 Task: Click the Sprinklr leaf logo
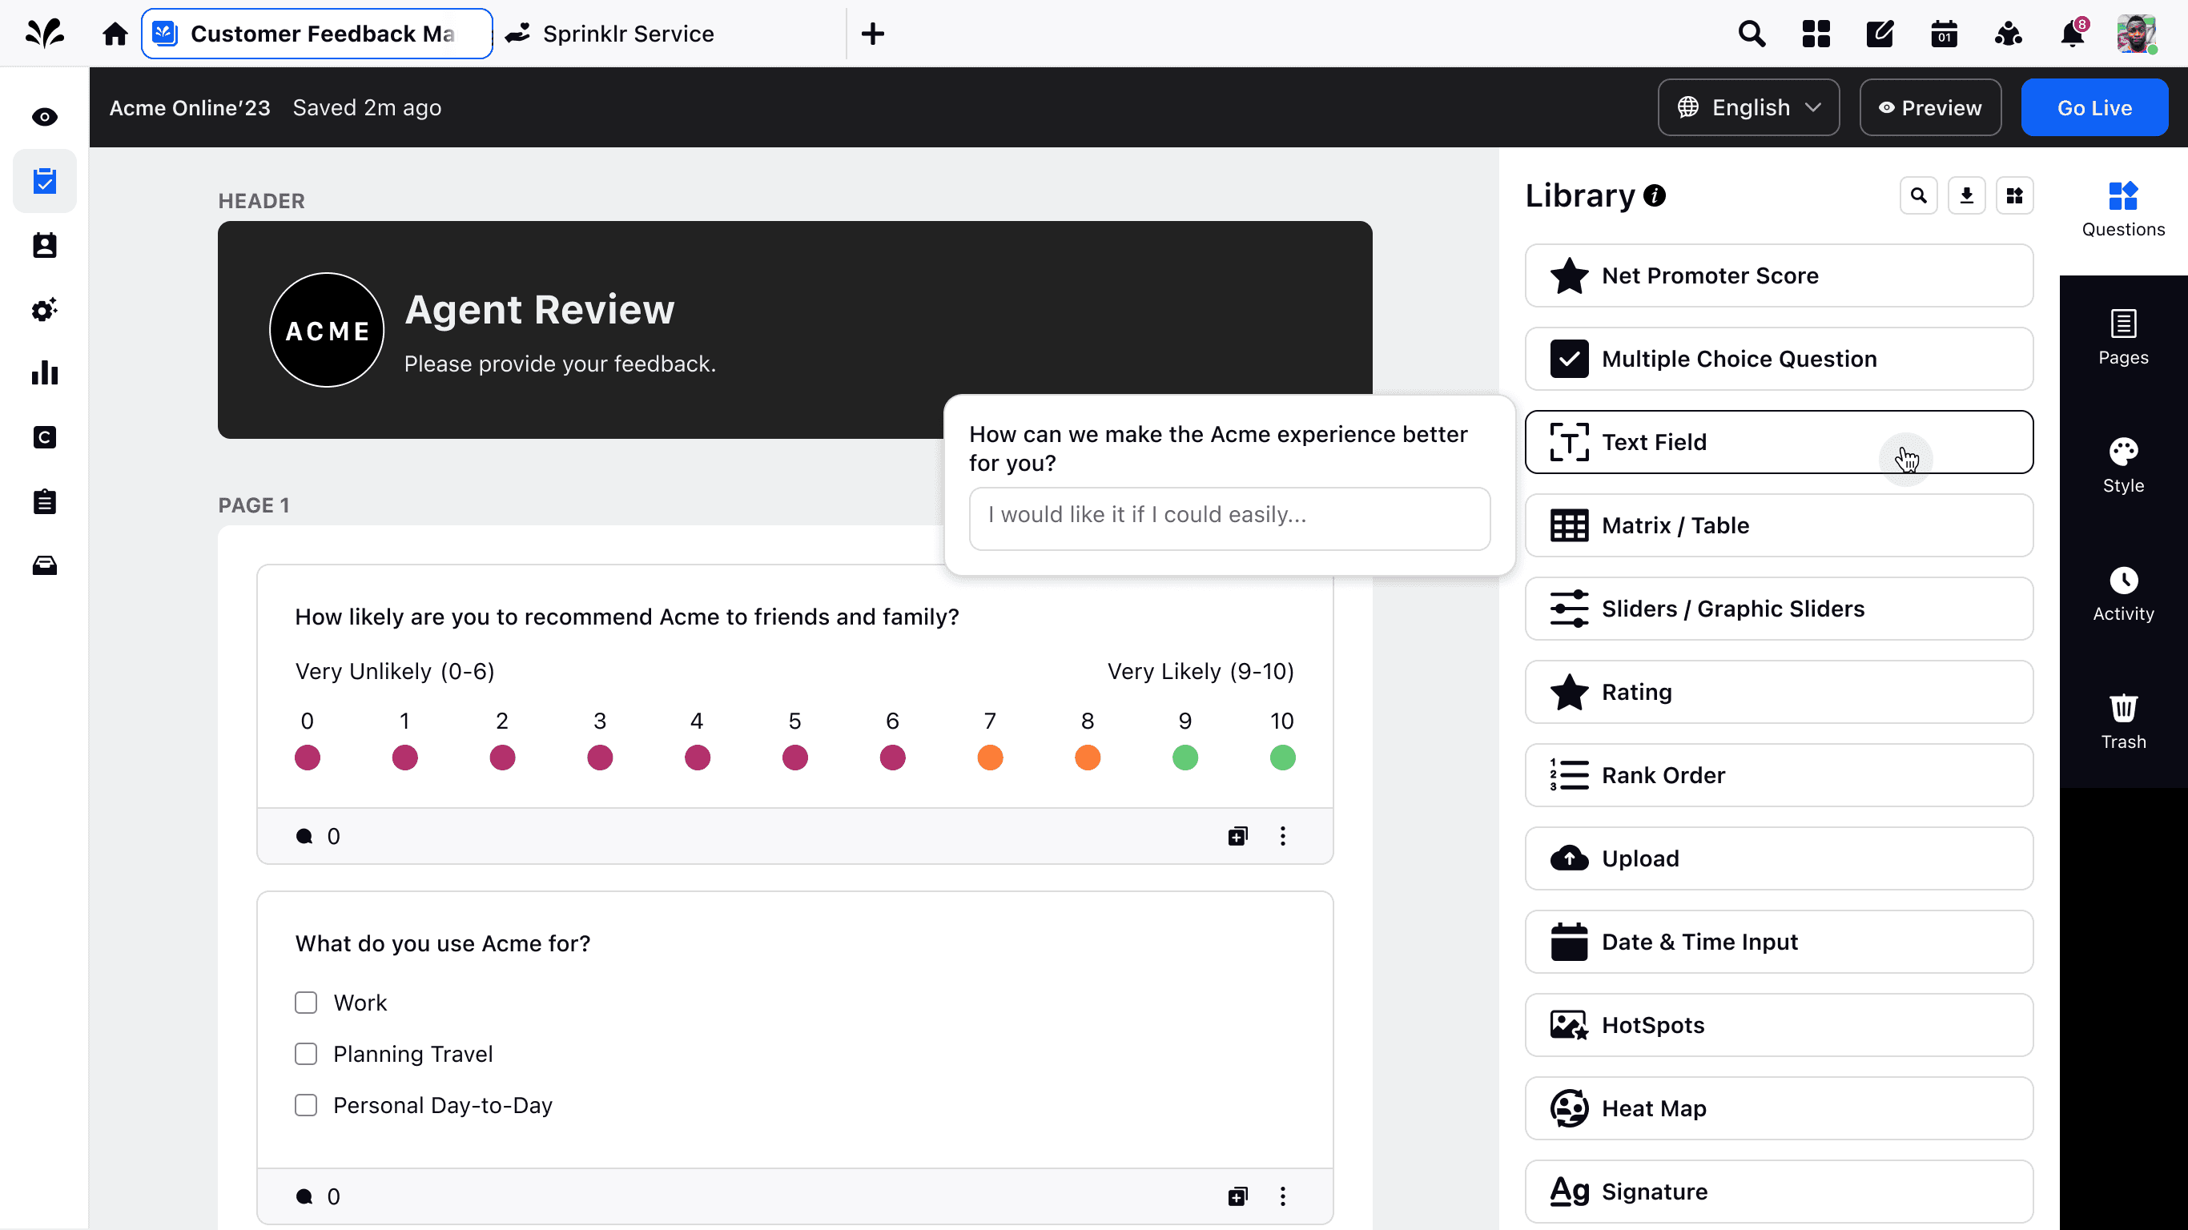[x=44, y=33]
